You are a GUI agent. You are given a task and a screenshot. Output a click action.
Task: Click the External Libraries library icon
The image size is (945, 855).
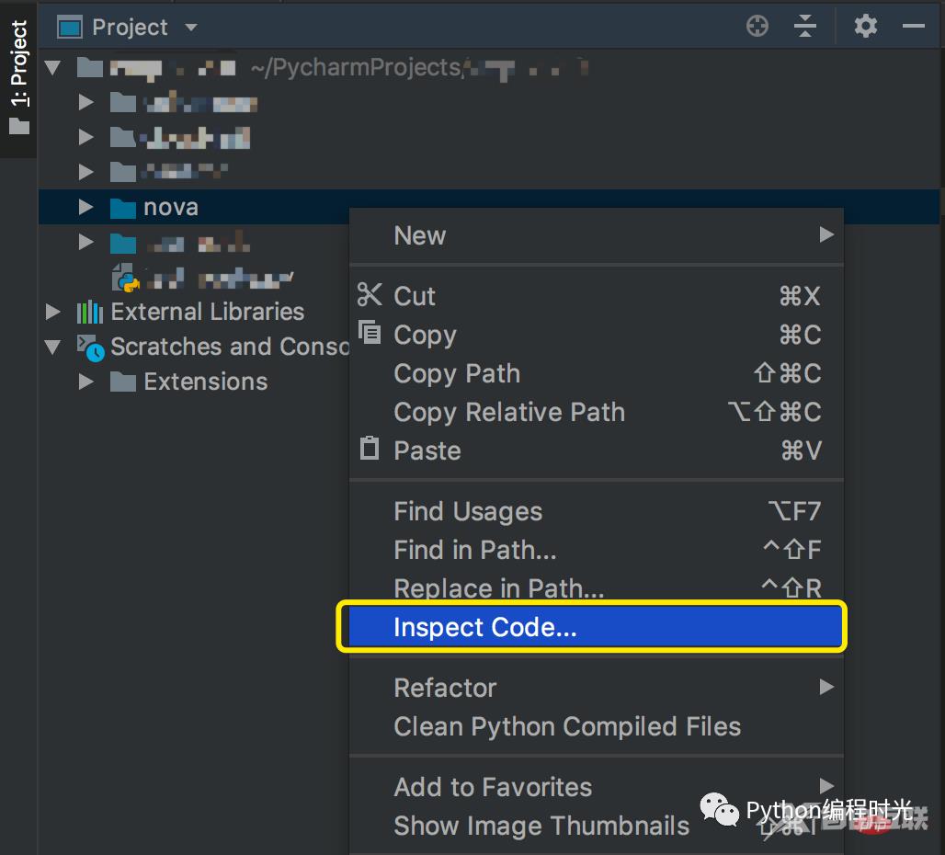click(x=90, y=312)
